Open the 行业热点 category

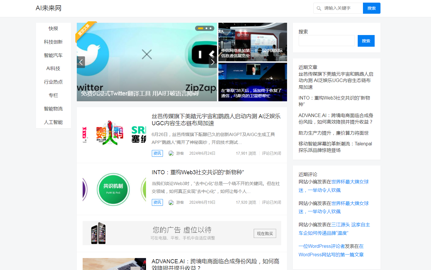pyautogui.click(x=53, y=82)
